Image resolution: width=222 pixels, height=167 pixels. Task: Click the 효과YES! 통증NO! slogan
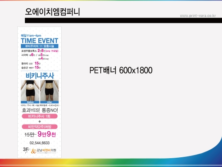[x=40, y=110]
